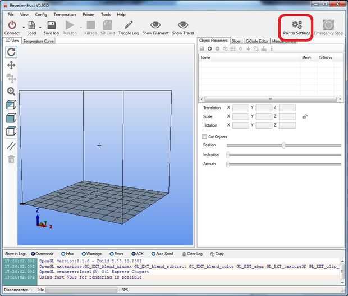Click the Save Job floppy icon

pos(51,25)
